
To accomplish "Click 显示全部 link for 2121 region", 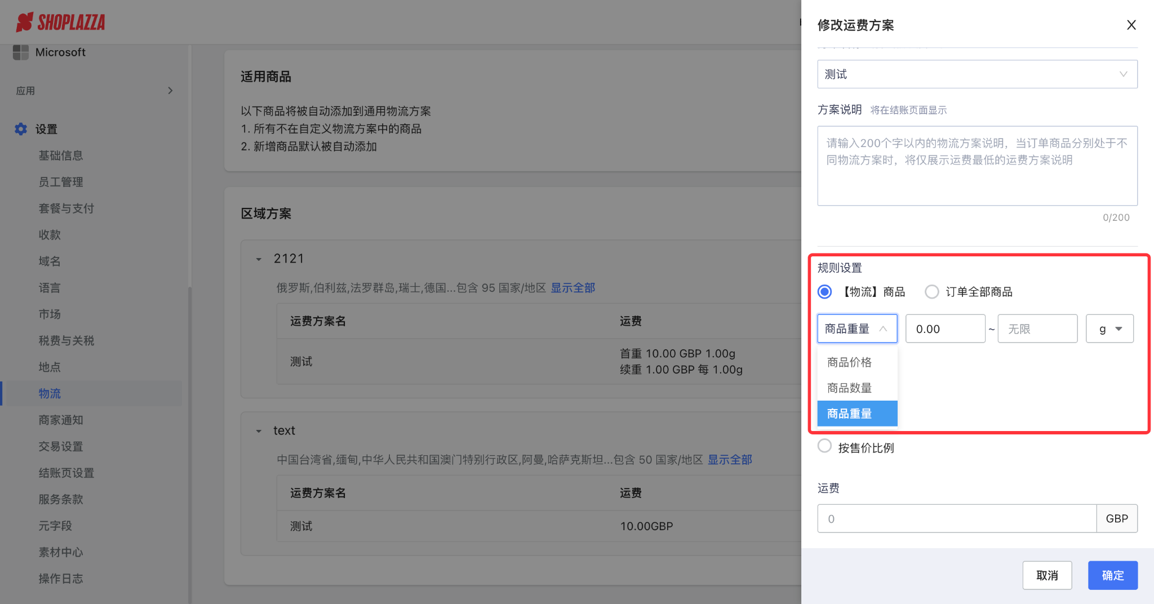I will [x=572, y=288].
